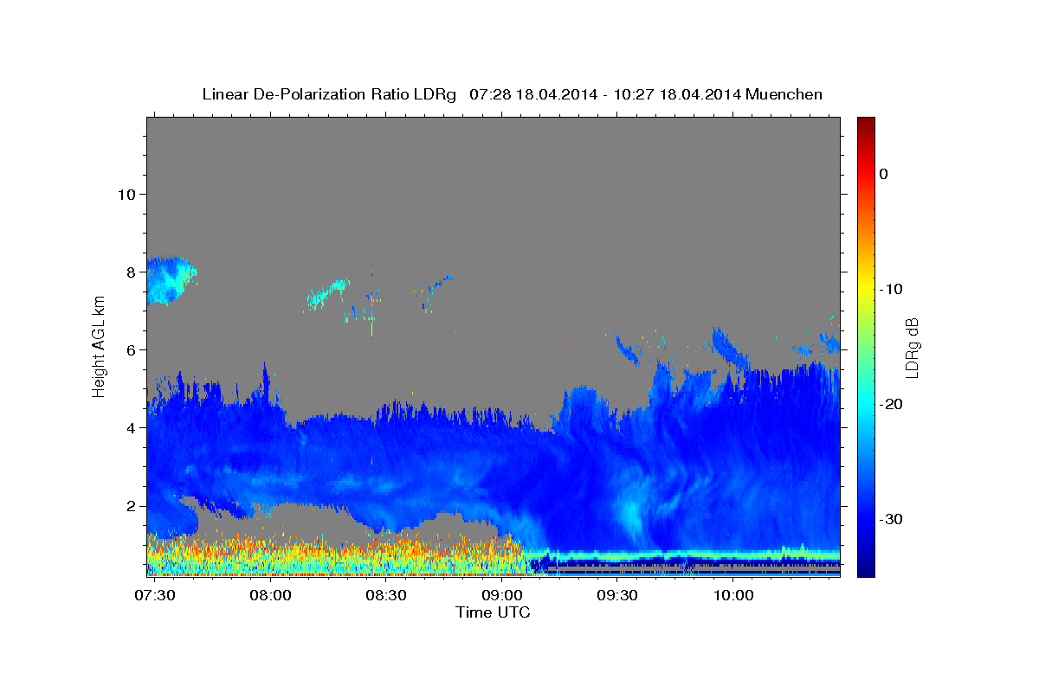The height and width of the screenshot is (692, 1039).
Task: Click the 'Time UTC' x-axis label
Action: (x=493, y=612)
